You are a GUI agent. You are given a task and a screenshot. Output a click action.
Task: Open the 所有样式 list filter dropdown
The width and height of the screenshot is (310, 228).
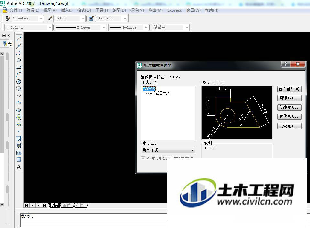[168, 150]
